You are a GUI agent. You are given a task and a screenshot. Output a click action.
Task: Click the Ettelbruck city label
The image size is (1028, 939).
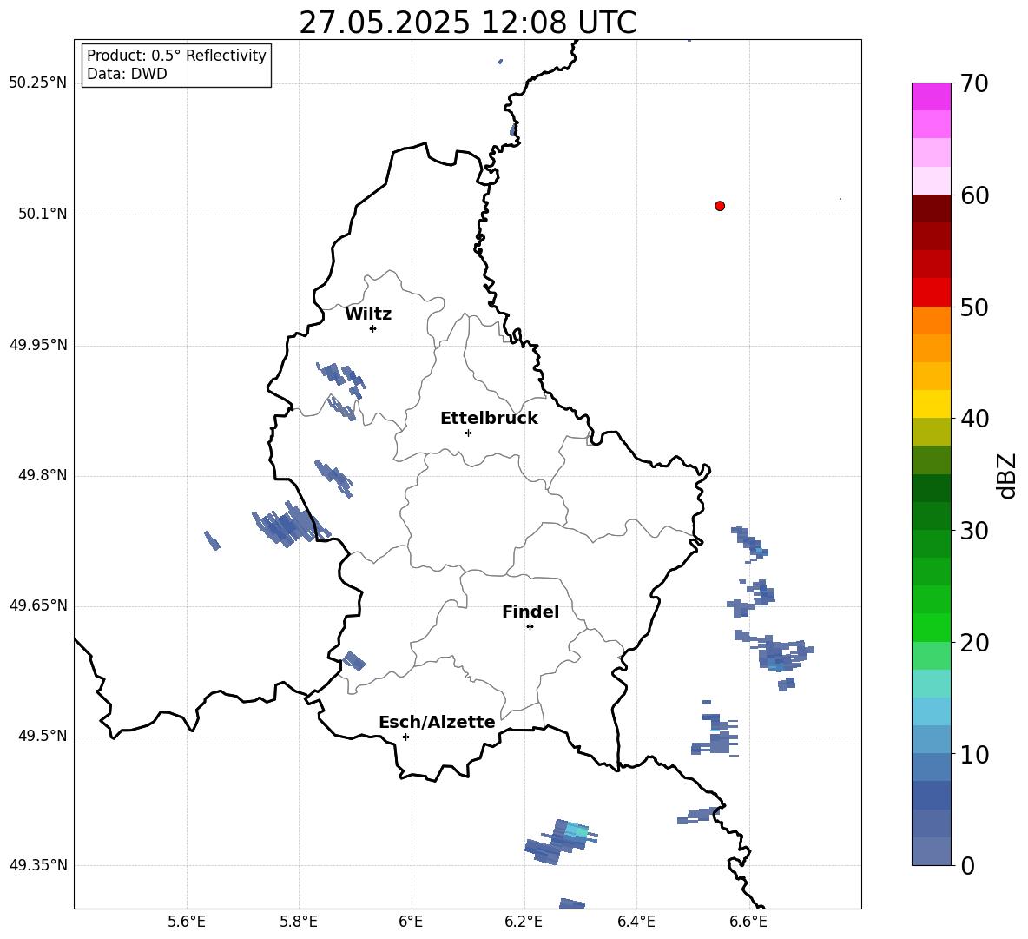(489, 419)
